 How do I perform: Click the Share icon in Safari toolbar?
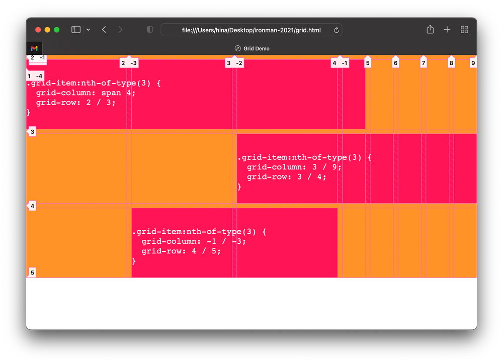[x=430, y=30]
